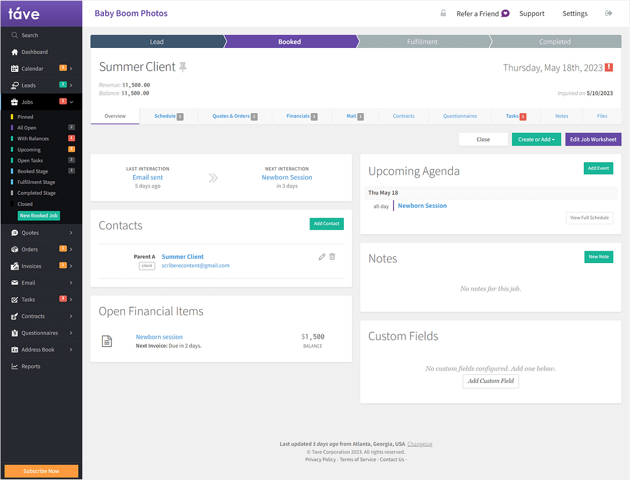Click Edit Job Worksheet button
The height and width of the screenshot is (480, 630).
593,140
